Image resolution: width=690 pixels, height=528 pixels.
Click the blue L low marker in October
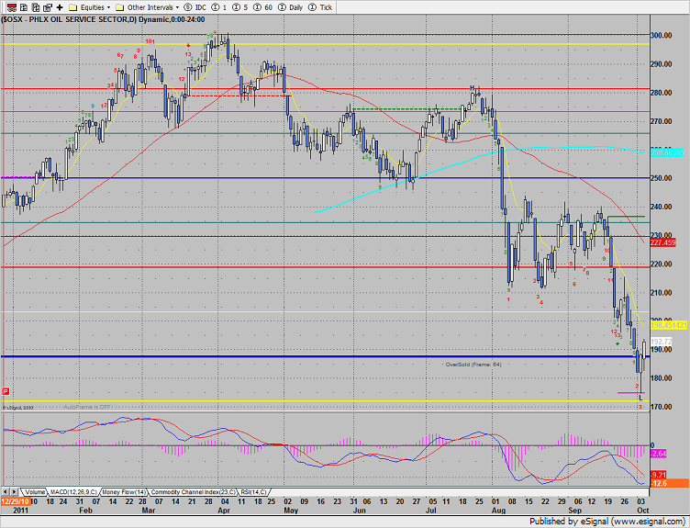(640, 398)
